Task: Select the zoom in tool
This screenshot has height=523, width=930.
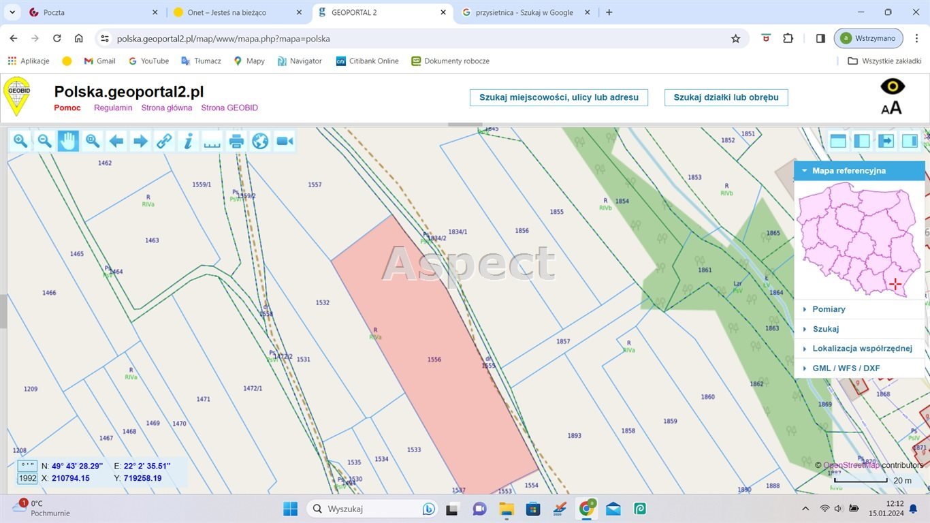Action: click(20, 141)
